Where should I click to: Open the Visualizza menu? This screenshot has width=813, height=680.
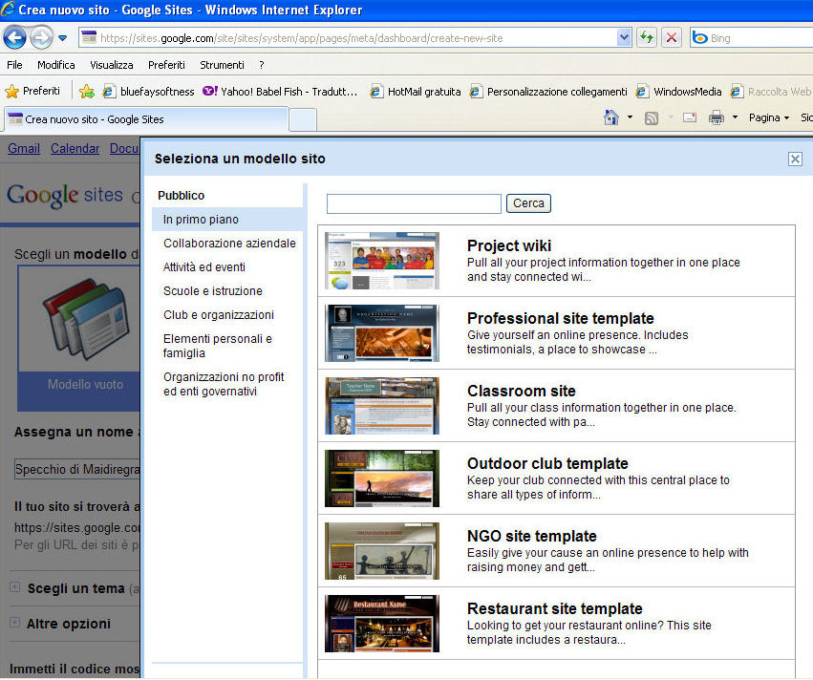[x=112, y=65]
